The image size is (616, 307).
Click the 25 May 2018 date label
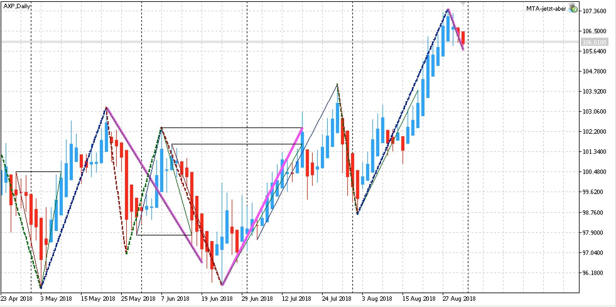tap(138, 298)
